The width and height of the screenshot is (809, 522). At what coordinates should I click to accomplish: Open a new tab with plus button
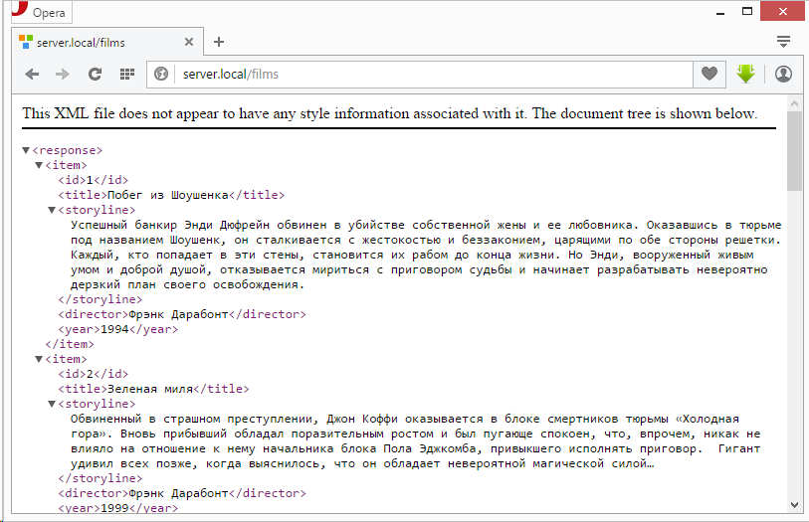pos(219,42)
